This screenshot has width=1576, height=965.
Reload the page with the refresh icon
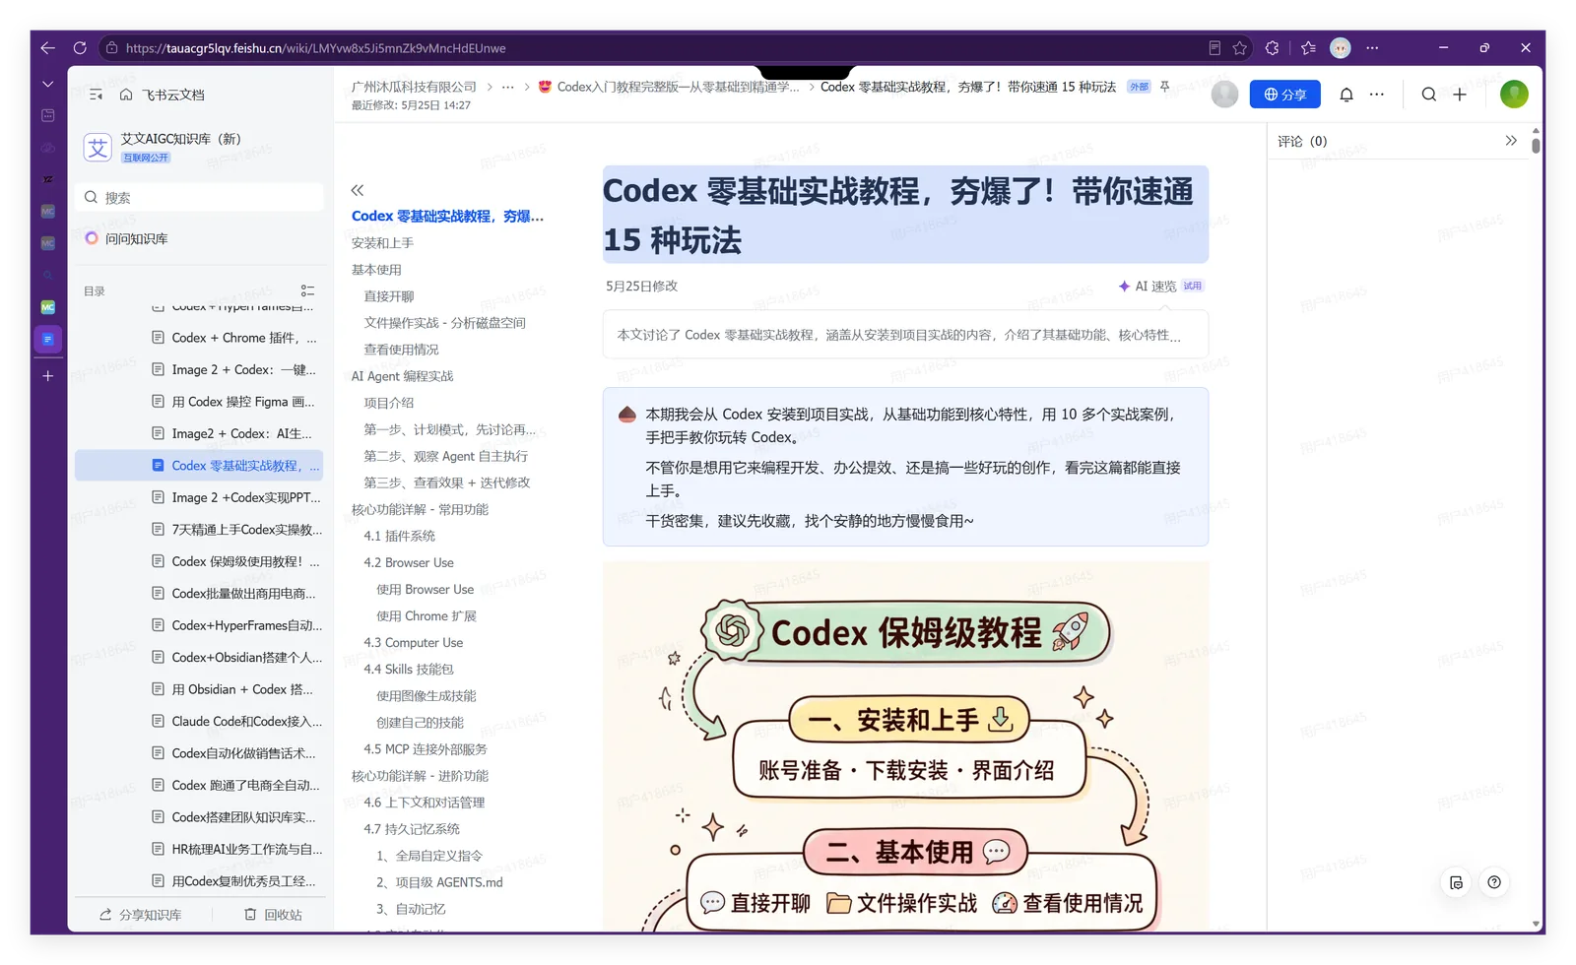[80, 47]
